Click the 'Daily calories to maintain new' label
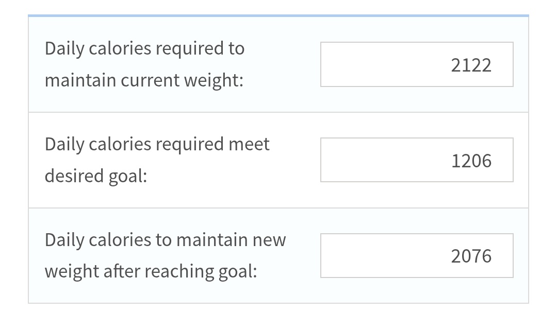Screen dimensions: 557x330 click(165, 240)
